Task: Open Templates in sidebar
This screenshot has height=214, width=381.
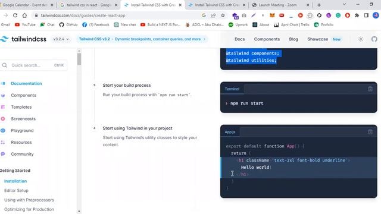Action: [x=21, y=107]
